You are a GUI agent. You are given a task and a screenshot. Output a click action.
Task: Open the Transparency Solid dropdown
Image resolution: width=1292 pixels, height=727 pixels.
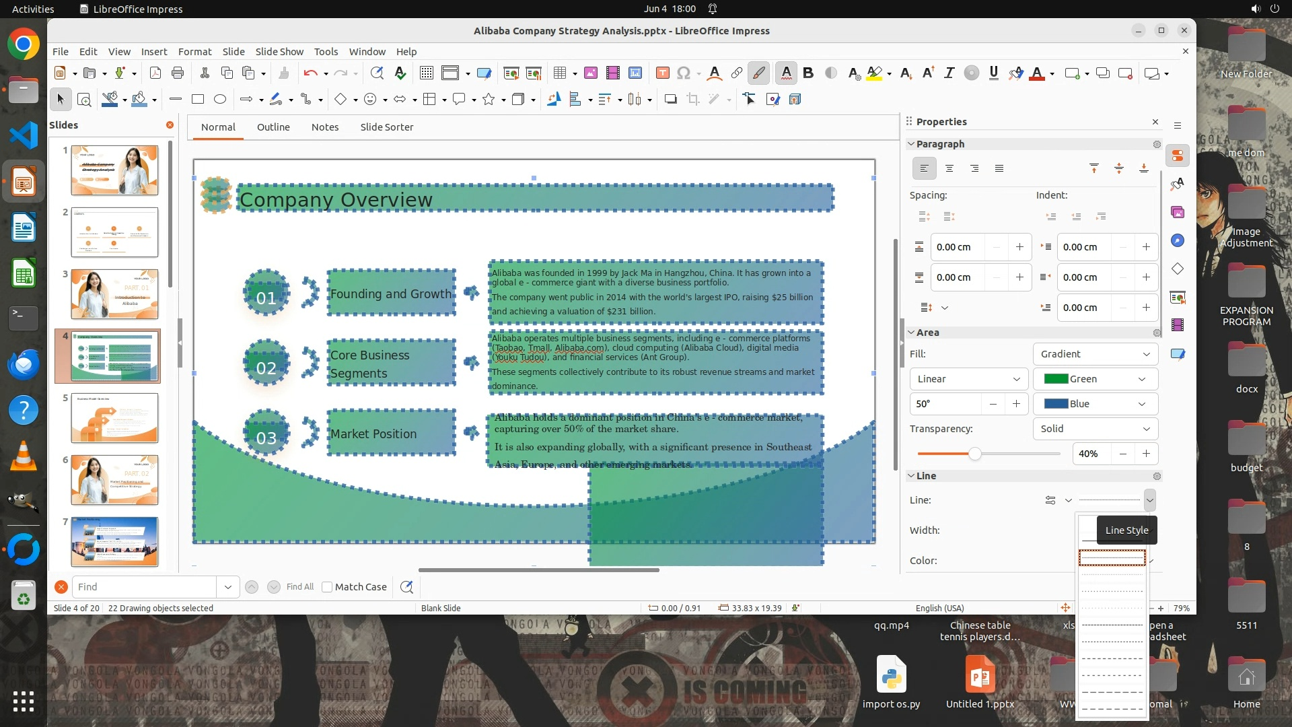click(1095, 429)
